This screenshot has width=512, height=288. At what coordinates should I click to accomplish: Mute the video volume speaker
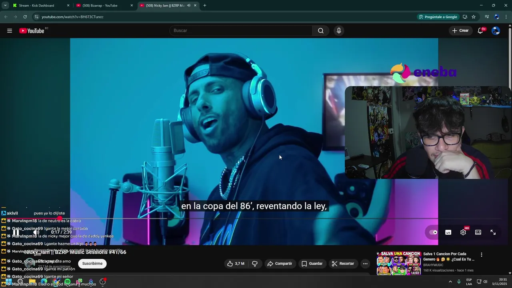[x=36, y=232]
